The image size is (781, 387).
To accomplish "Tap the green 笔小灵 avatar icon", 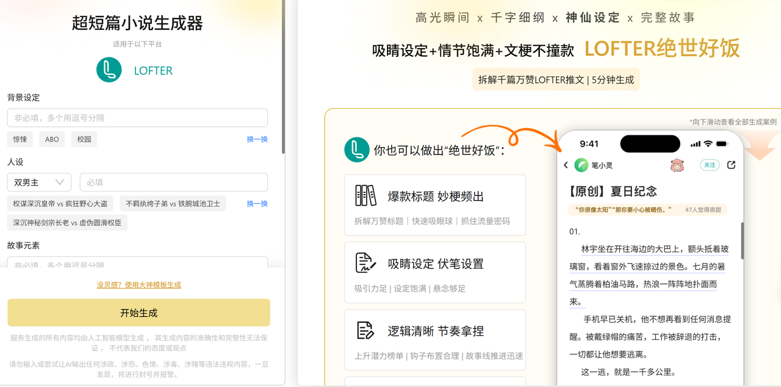I will coord(582,165).
